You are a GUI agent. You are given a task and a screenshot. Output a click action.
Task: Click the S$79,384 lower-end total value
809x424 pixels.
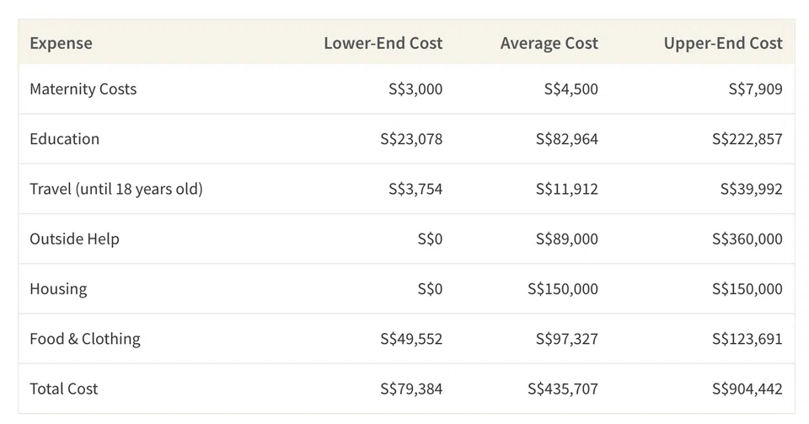pos(411,389)
